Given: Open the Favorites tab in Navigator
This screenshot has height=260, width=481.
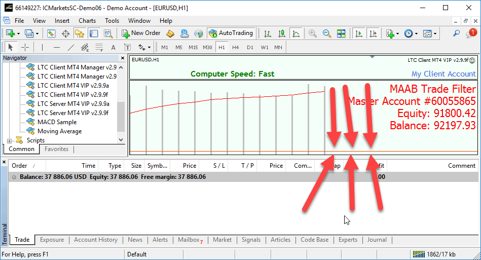Looking at the screenshot, I should [x=56, y=149].
